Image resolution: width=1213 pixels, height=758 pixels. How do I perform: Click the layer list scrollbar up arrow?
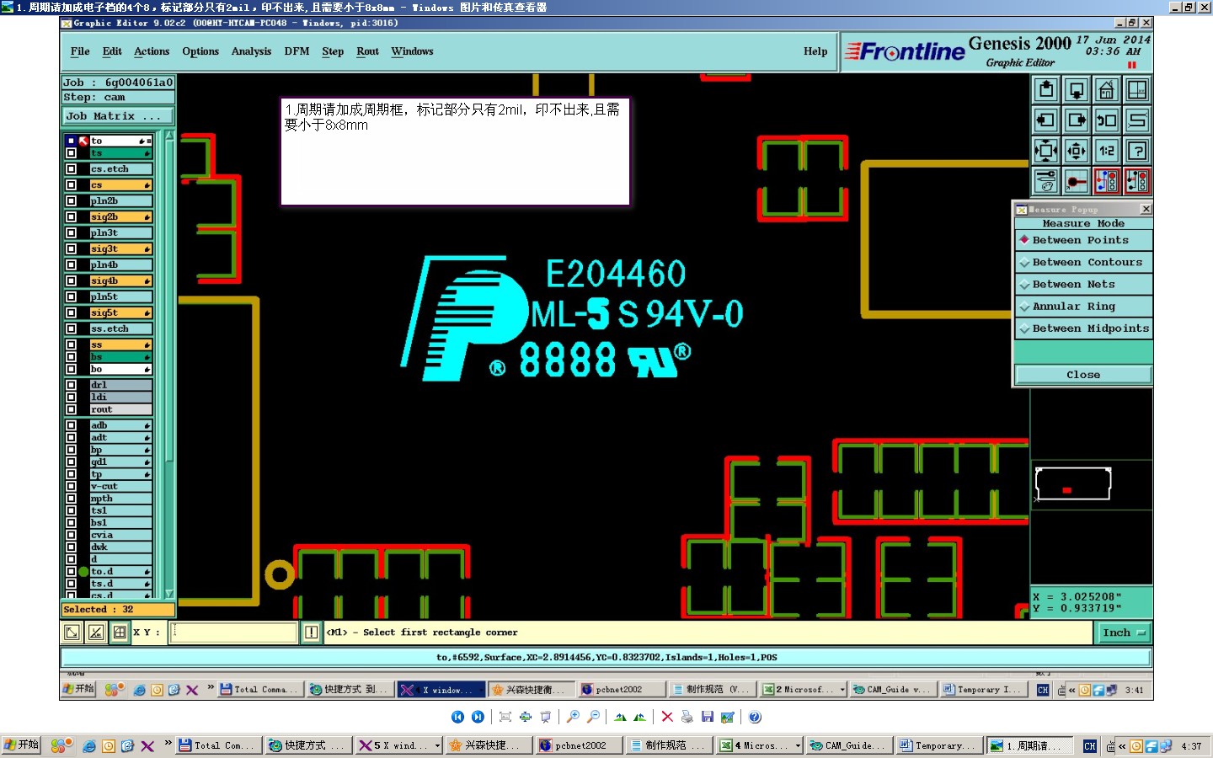coord(169,136)
